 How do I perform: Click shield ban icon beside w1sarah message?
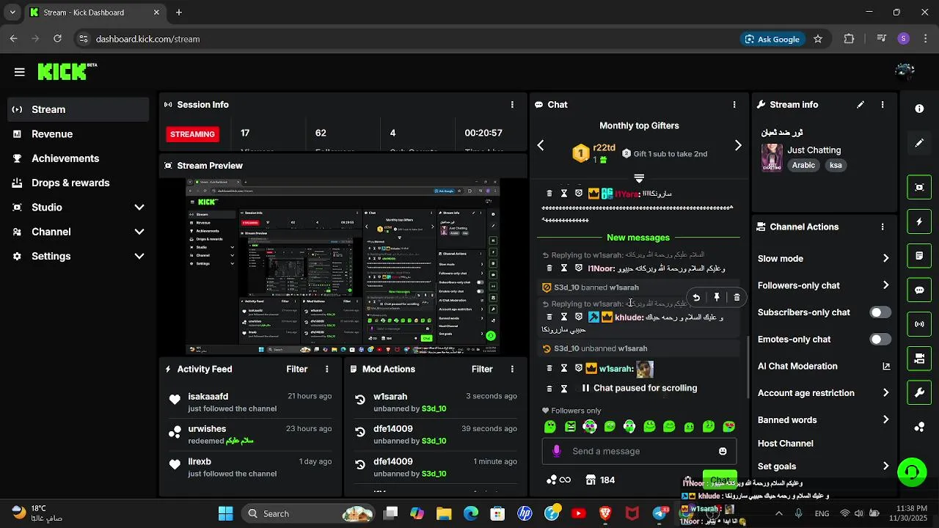tap(579, 368)
